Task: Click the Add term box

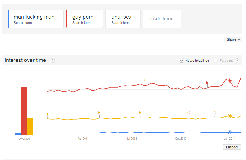Action: pyautogui.click(x=162, y=19)
